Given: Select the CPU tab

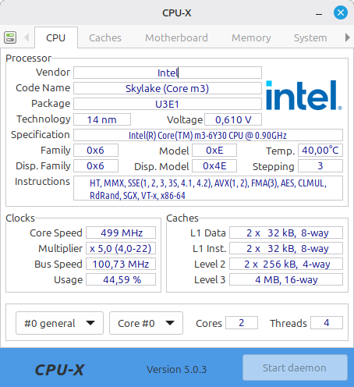Looking at the screenshot, I should [56, 38].
